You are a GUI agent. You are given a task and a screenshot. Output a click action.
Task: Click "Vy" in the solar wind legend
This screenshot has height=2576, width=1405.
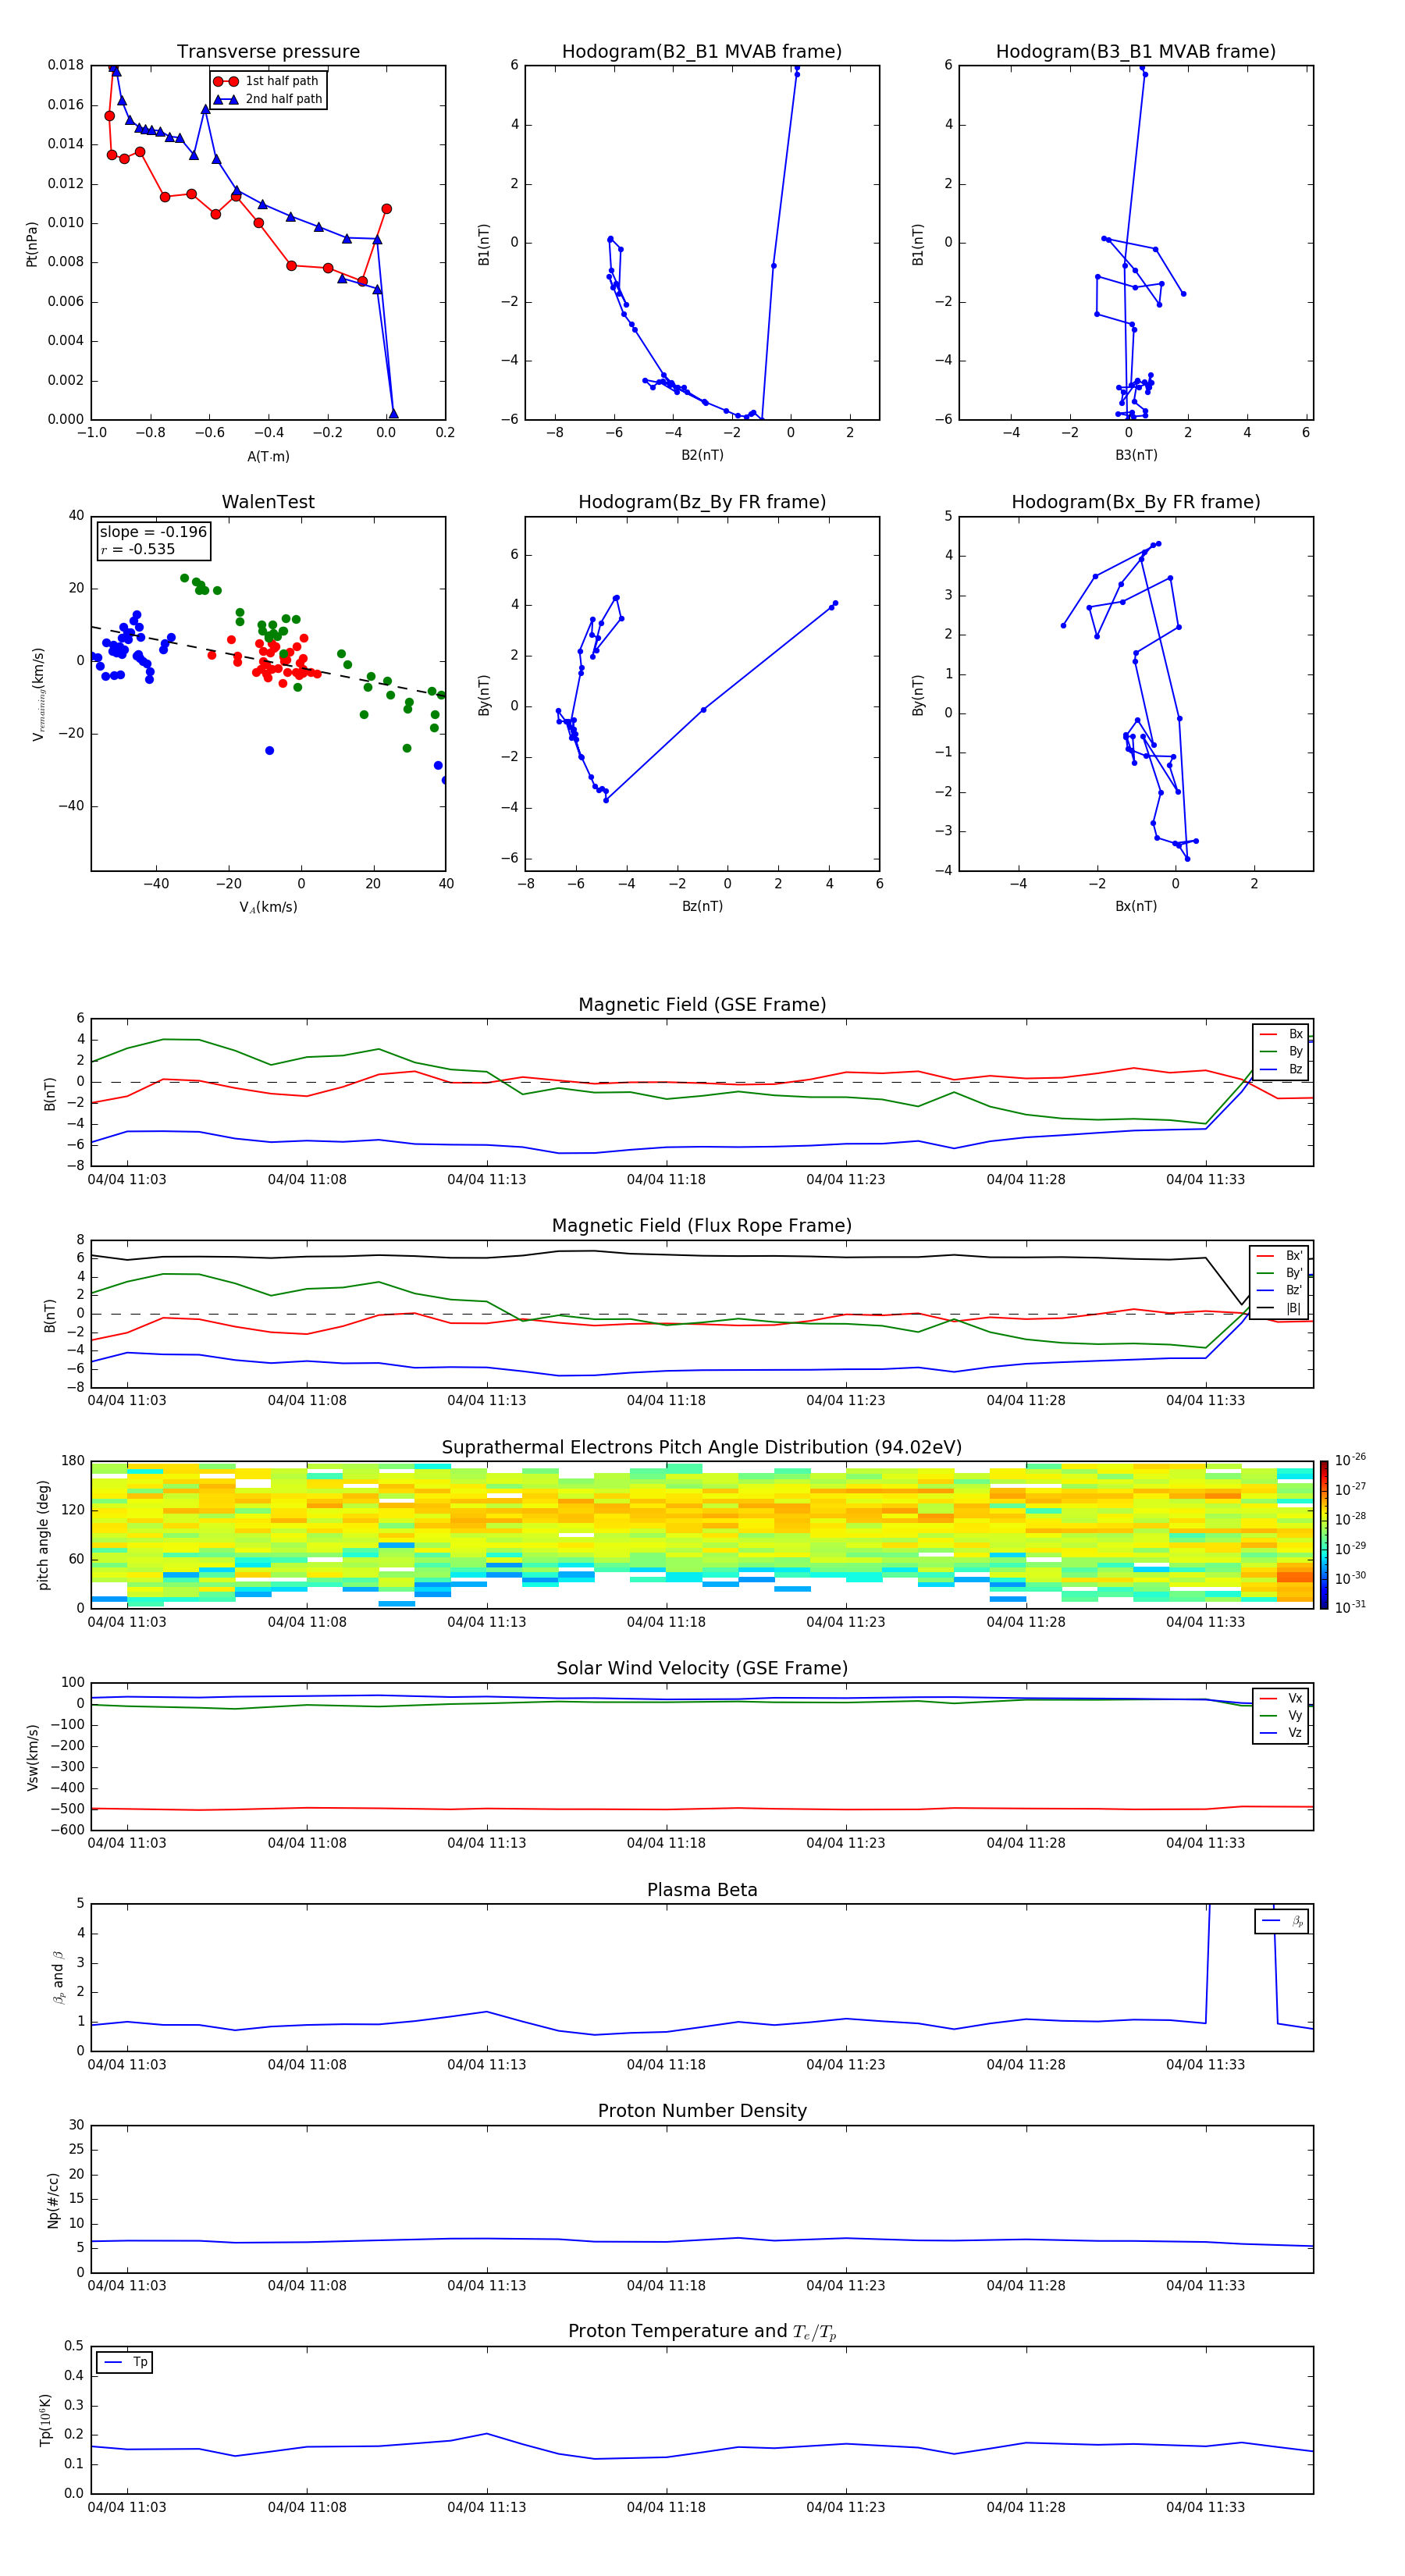(1295, 1716)
